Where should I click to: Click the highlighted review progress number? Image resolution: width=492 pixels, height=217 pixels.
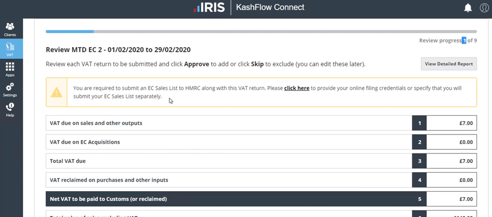[x=464, y=41]
